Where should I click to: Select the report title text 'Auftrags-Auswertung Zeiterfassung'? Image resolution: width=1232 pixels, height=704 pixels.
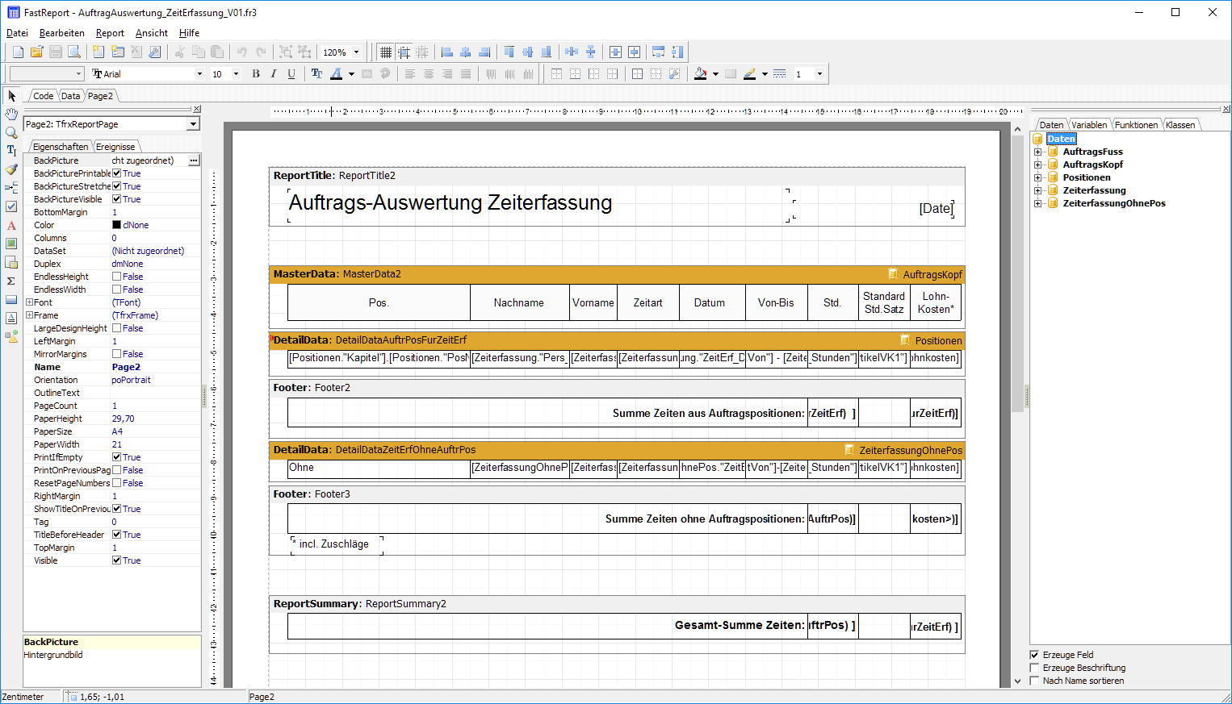tap(450, 202)
